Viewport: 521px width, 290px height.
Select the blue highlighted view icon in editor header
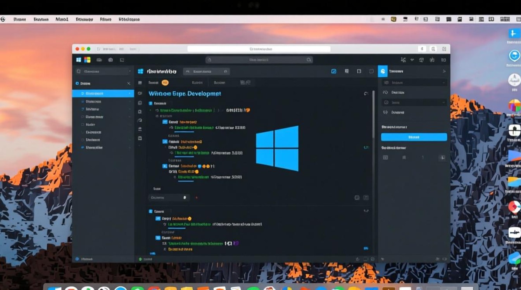coord(333,71)
